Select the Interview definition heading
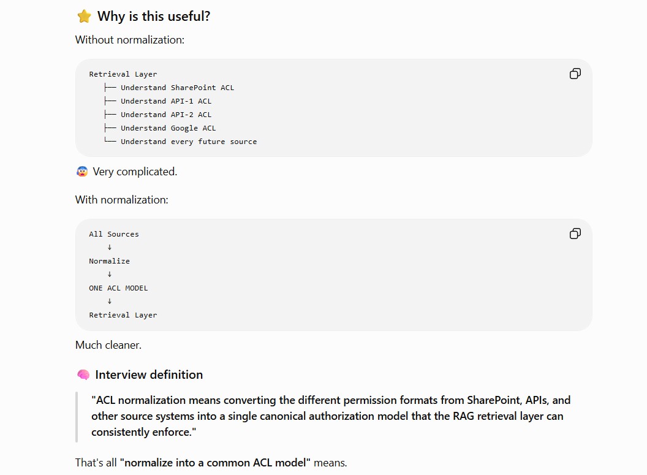 coord(149,374)
